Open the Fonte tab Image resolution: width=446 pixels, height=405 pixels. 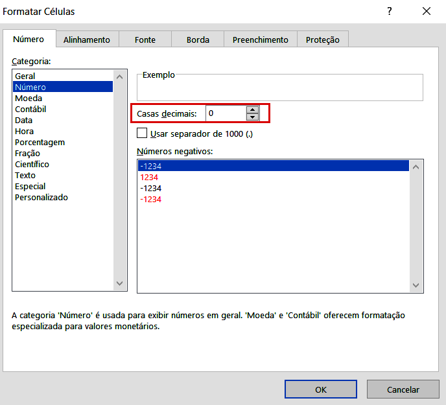145,40
